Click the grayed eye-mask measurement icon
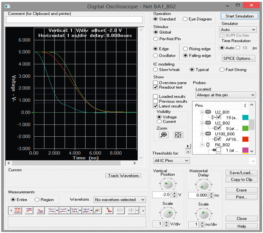This screenshot has height=233, width=263. tap(132, 211)
